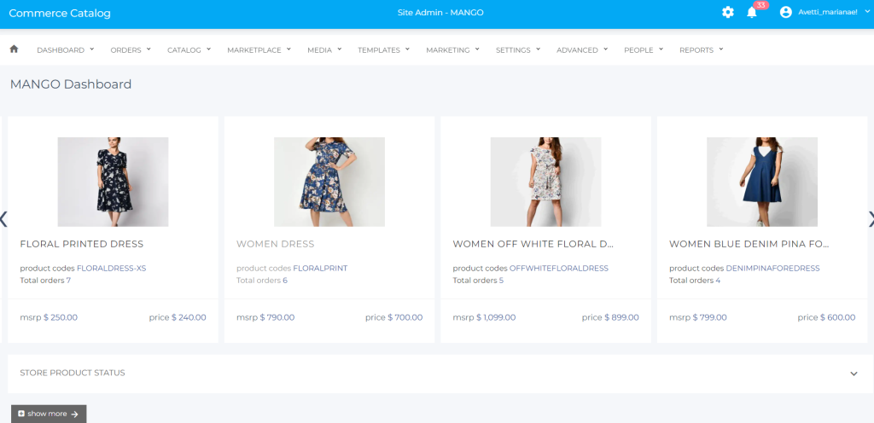This screenshot has width=874, height=423.
Task: Show previous products with left carousel arrow
Action: pos(3,218)
